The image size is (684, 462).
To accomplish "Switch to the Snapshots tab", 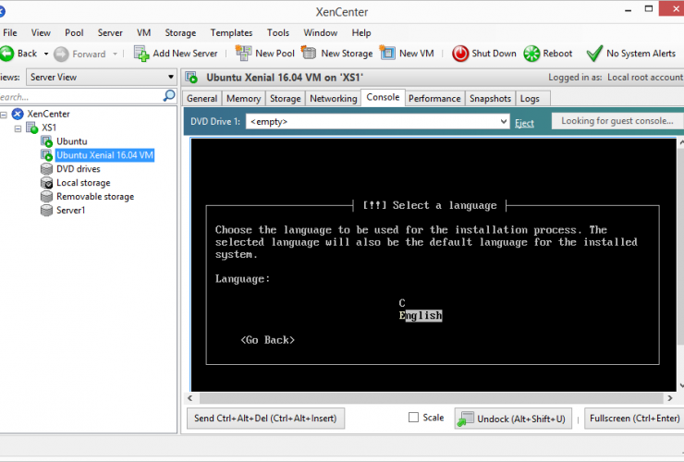I will pyautogui.click(x=489, y=98).
